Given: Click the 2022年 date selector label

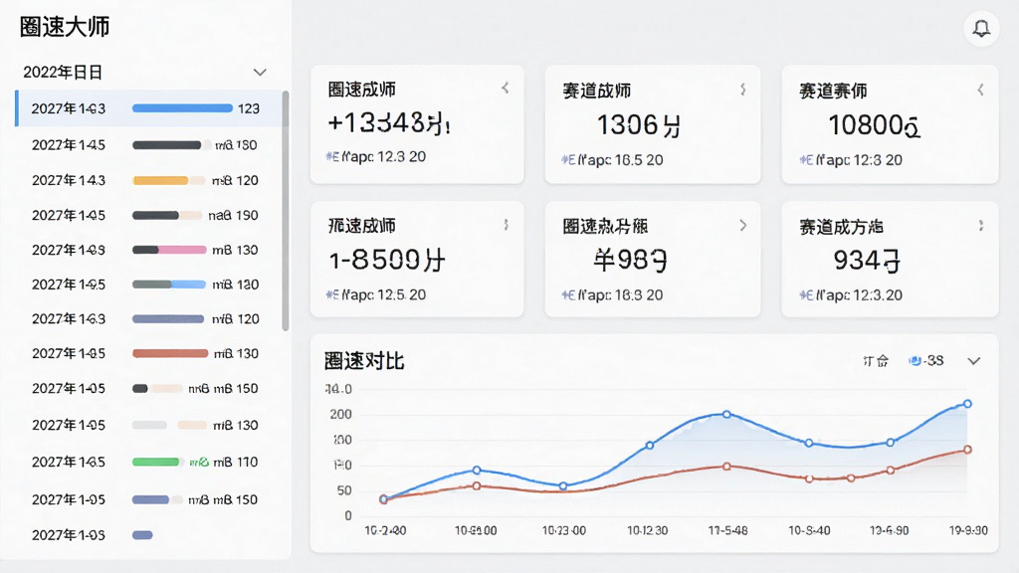Looking at the screenshot, I should click(63, 72).
